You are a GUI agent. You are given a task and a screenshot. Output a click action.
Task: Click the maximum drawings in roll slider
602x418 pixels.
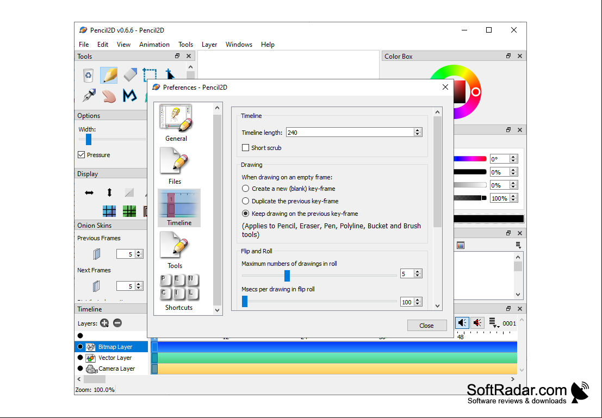click(x=287, y=276)
